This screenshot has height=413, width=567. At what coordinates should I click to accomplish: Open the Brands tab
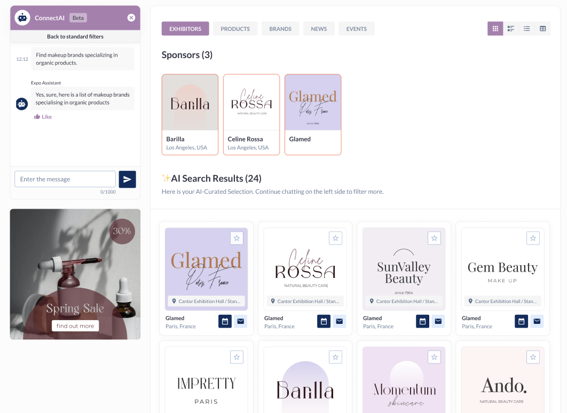coord(280,28)
